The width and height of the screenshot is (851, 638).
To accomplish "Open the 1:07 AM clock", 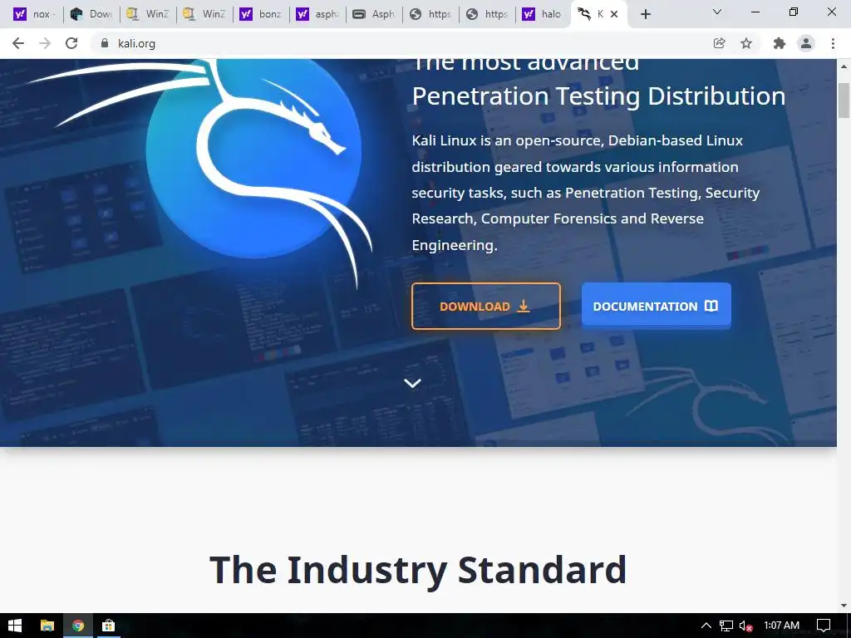I will (781, 626).
